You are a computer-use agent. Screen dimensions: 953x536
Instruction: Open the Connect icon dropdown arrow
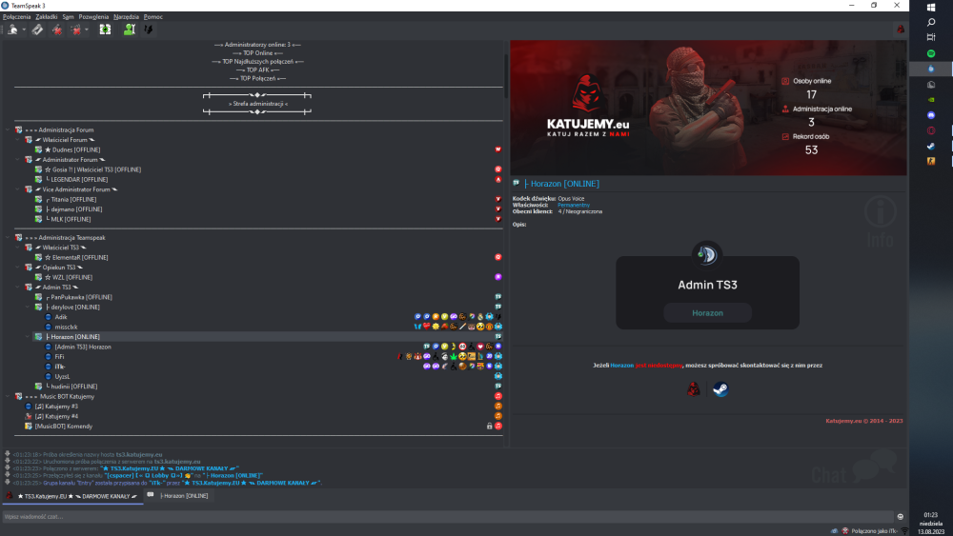click(24, 30)
